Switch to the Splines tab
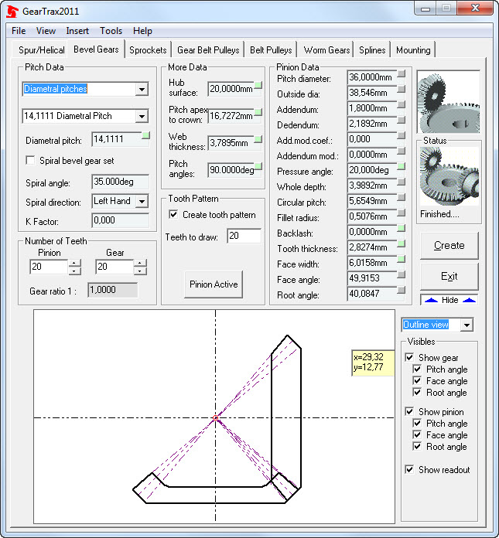The width and height of the screenshot is (499, 538). pos(372,50)
